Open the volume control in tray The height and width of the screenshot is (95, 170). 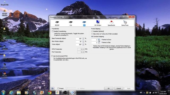(156, 93)
